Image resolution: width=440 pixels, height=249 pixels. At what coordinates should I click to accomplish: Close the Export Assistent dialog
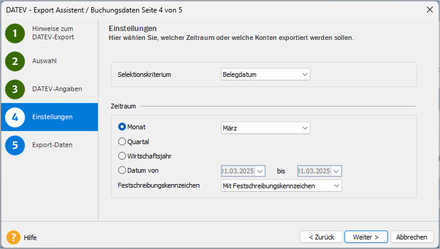[430, 10]
